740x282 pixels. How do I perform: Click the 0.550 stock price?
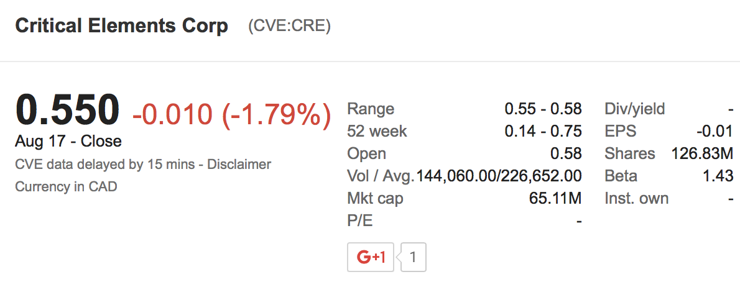pos(67,110)
